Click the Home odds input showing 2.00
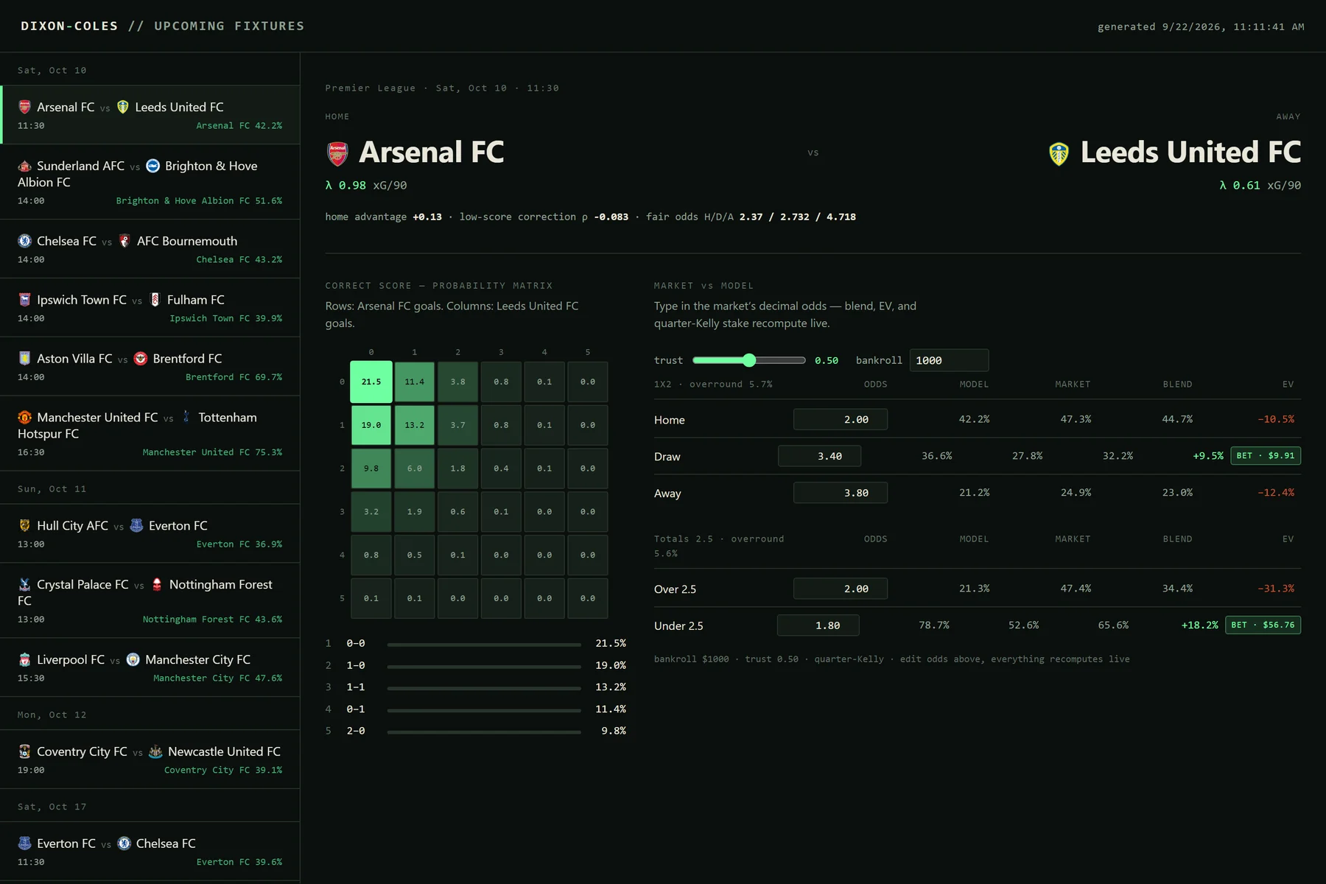Viewport: 1326px width, 884px height. (x=841, y=419)
